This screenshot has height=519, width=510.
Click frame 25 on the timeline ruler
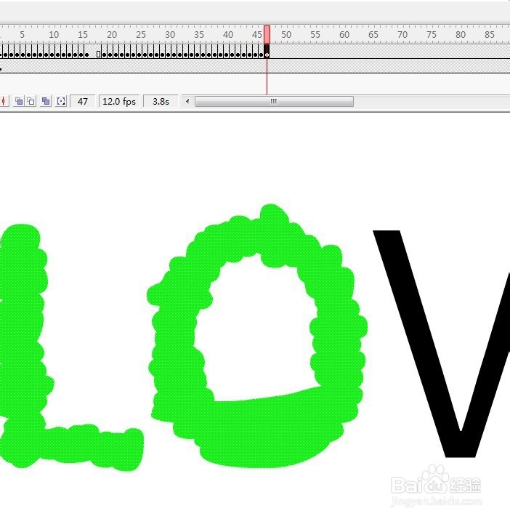point(139,34)
